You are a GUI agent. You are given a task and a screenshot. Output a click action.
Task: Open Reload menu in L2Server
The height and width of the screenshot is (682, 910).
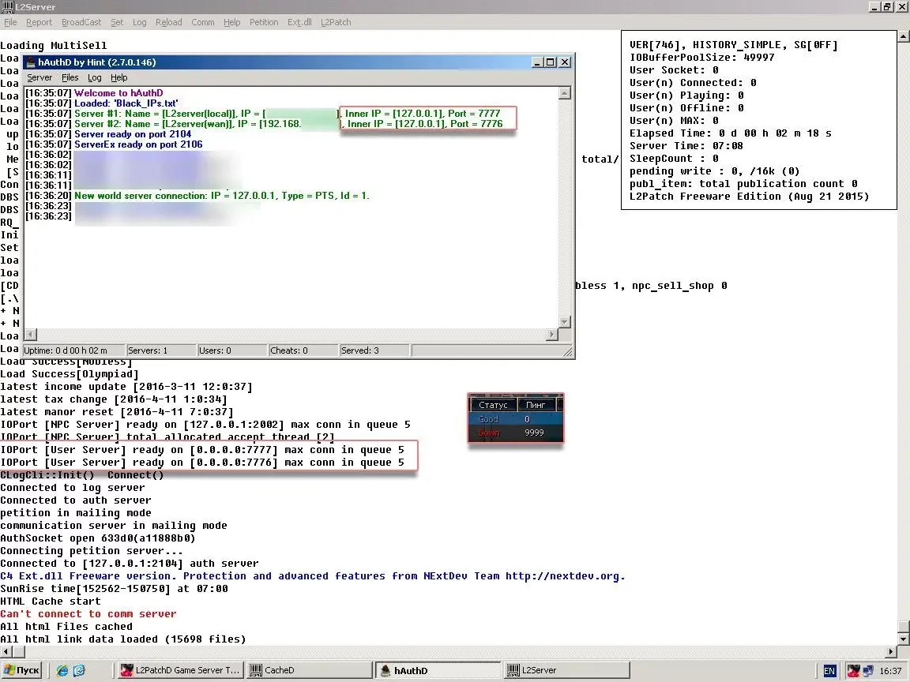pos(168,22)
